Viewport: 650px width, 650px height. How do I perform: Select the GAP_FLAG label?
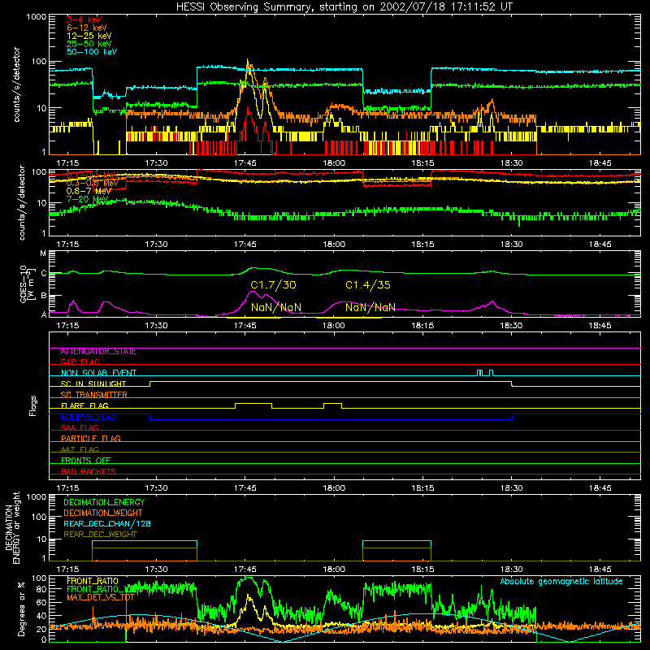(x=80, y=362)
